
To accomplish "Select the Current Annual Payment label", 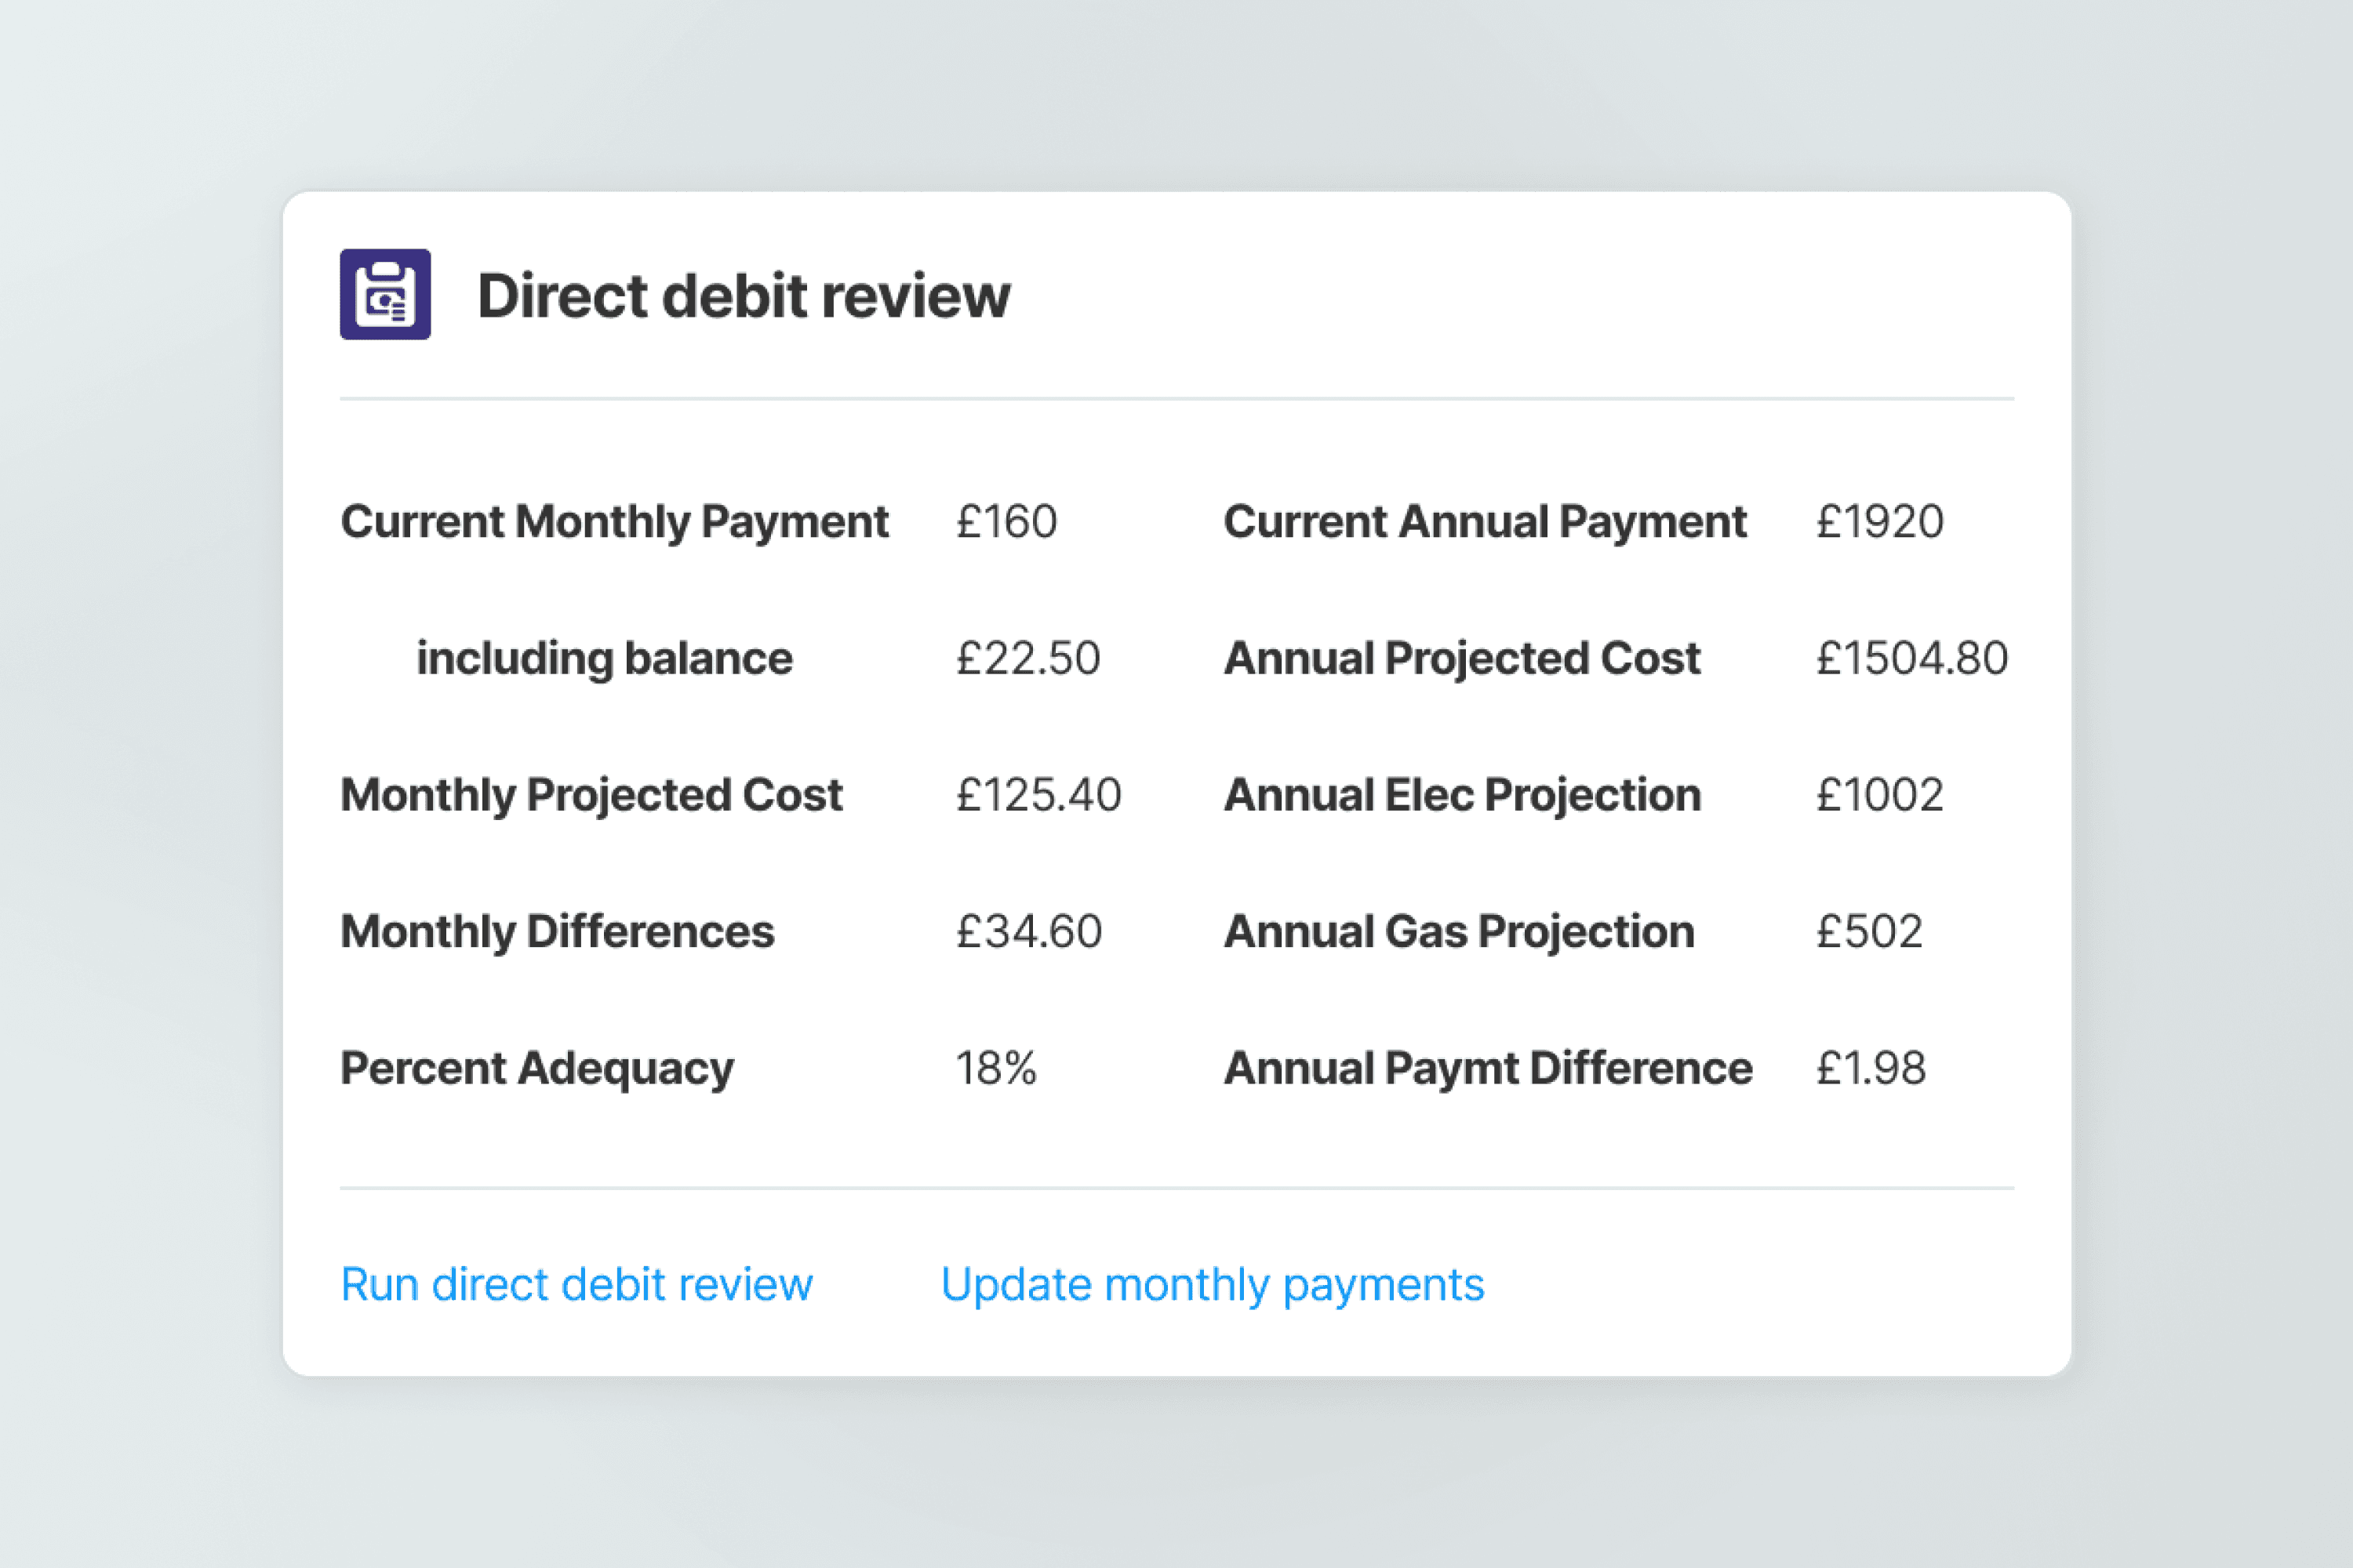I will coord(1485,521).
